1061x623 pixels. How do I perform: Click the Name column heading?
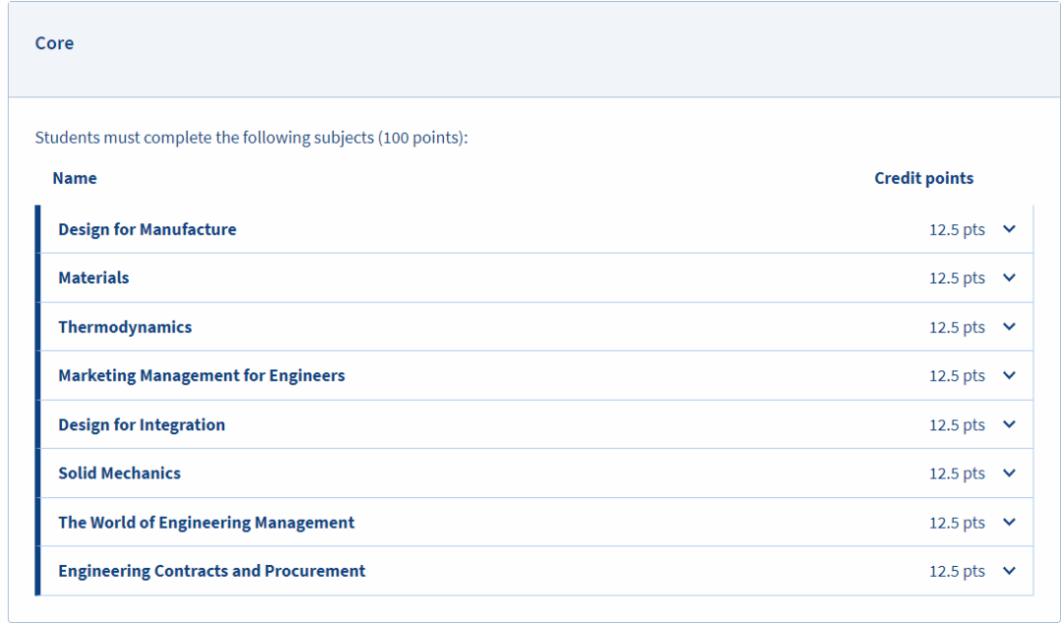coord(75,178)
